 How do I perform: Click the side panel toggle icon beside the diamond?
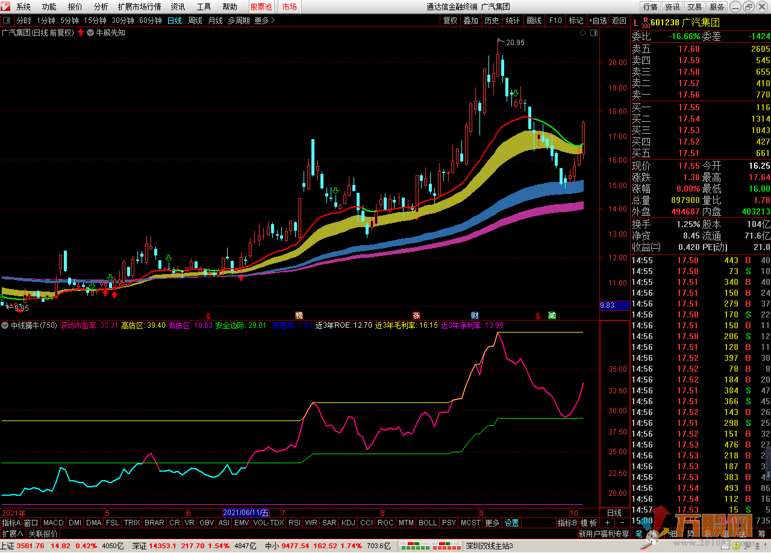click(x=595, y=33)
